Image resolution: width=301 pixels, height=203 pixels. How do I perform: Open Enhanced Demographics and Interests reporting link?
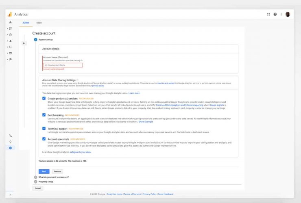pyautogui.click(x=180, y=105)
